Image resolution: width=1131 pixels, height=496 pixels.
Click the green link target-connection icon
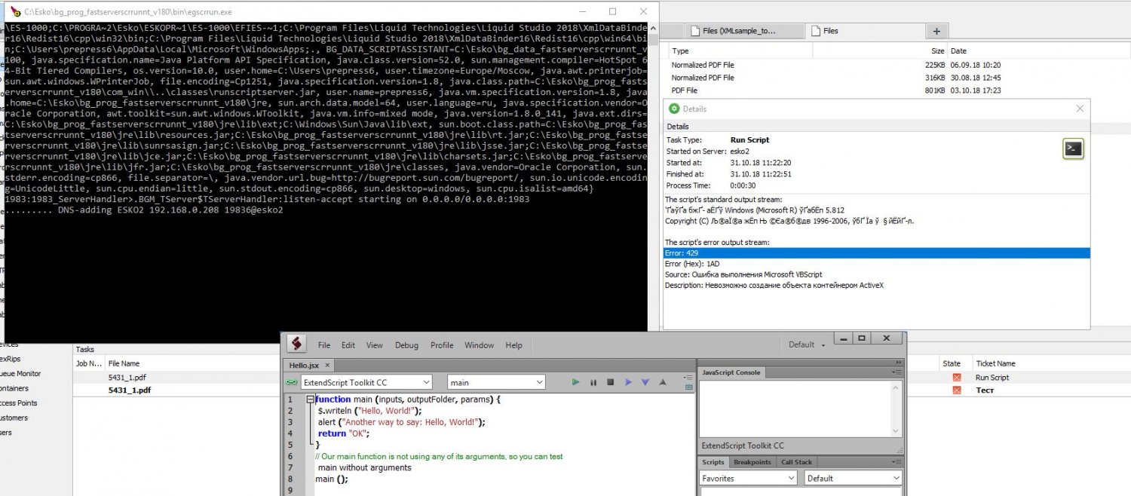(292, 382)
